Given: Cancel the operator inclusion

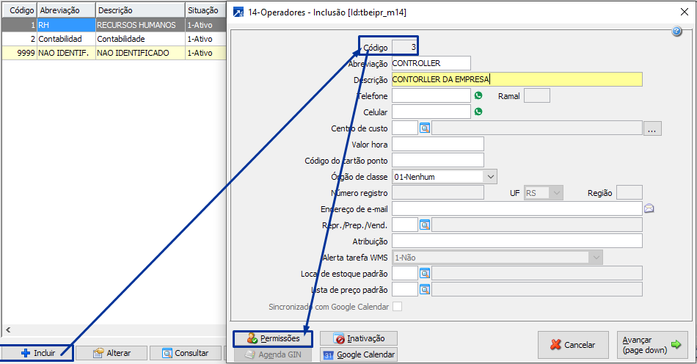Looking at the screenshot, I should pyautogui.click(x=573, y=345).
